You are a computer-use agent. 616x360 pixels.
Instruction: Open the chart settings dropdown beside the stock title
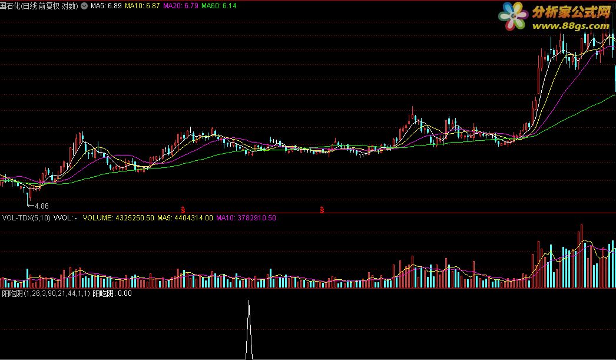[84, 6]
